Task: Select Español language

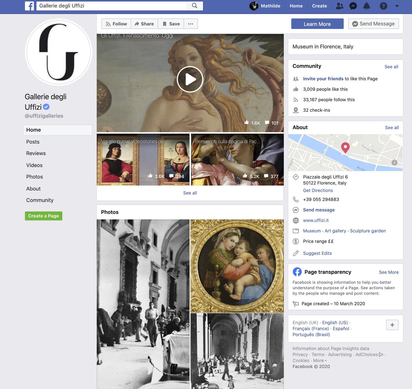Action: 341,329
